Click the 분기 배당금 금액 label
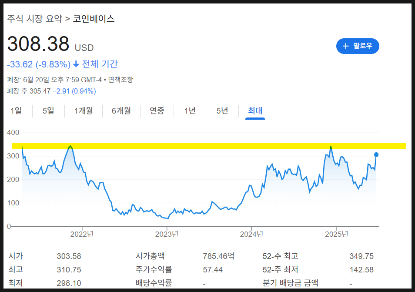This screenshot has height=292, width=415. 290,283
